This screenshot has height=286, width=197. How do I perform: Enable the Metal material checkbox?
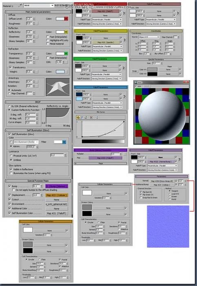(x=48, y=44)
